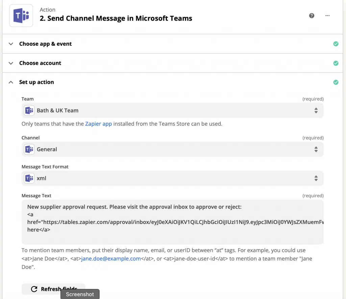Click the Microsoft Teams app logo in header
This screenshot has width=346, height=299.
tap(21, 16)
